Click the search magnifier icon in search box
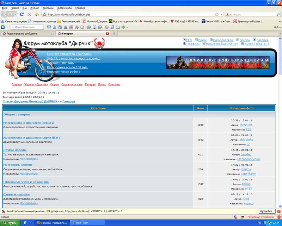Viewport: 282px width, 226px height. pyautogui.click(x=278, y=14)
